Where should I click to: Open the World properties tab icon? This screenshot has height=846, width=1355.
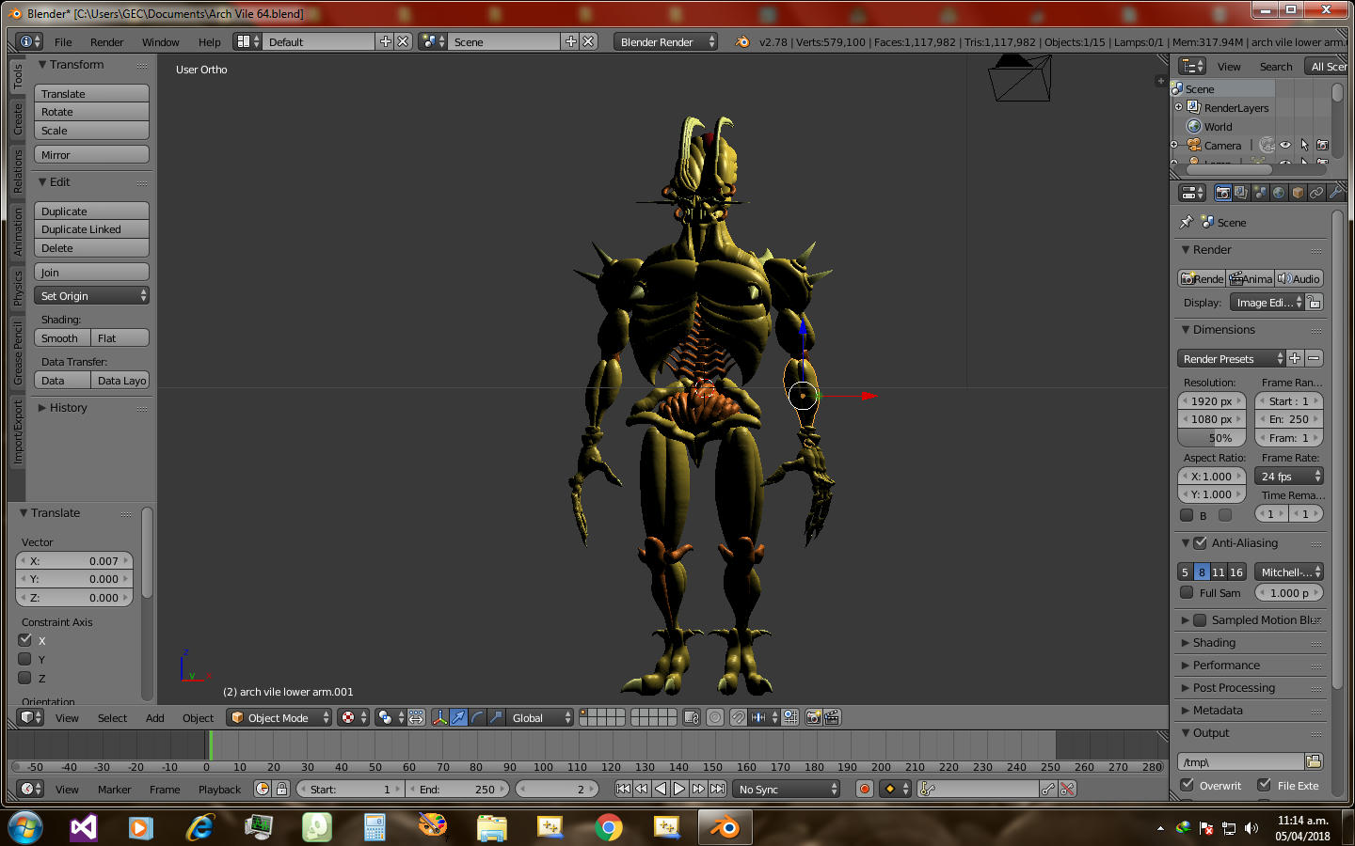pyautogui.click(x=1279, y=193)
